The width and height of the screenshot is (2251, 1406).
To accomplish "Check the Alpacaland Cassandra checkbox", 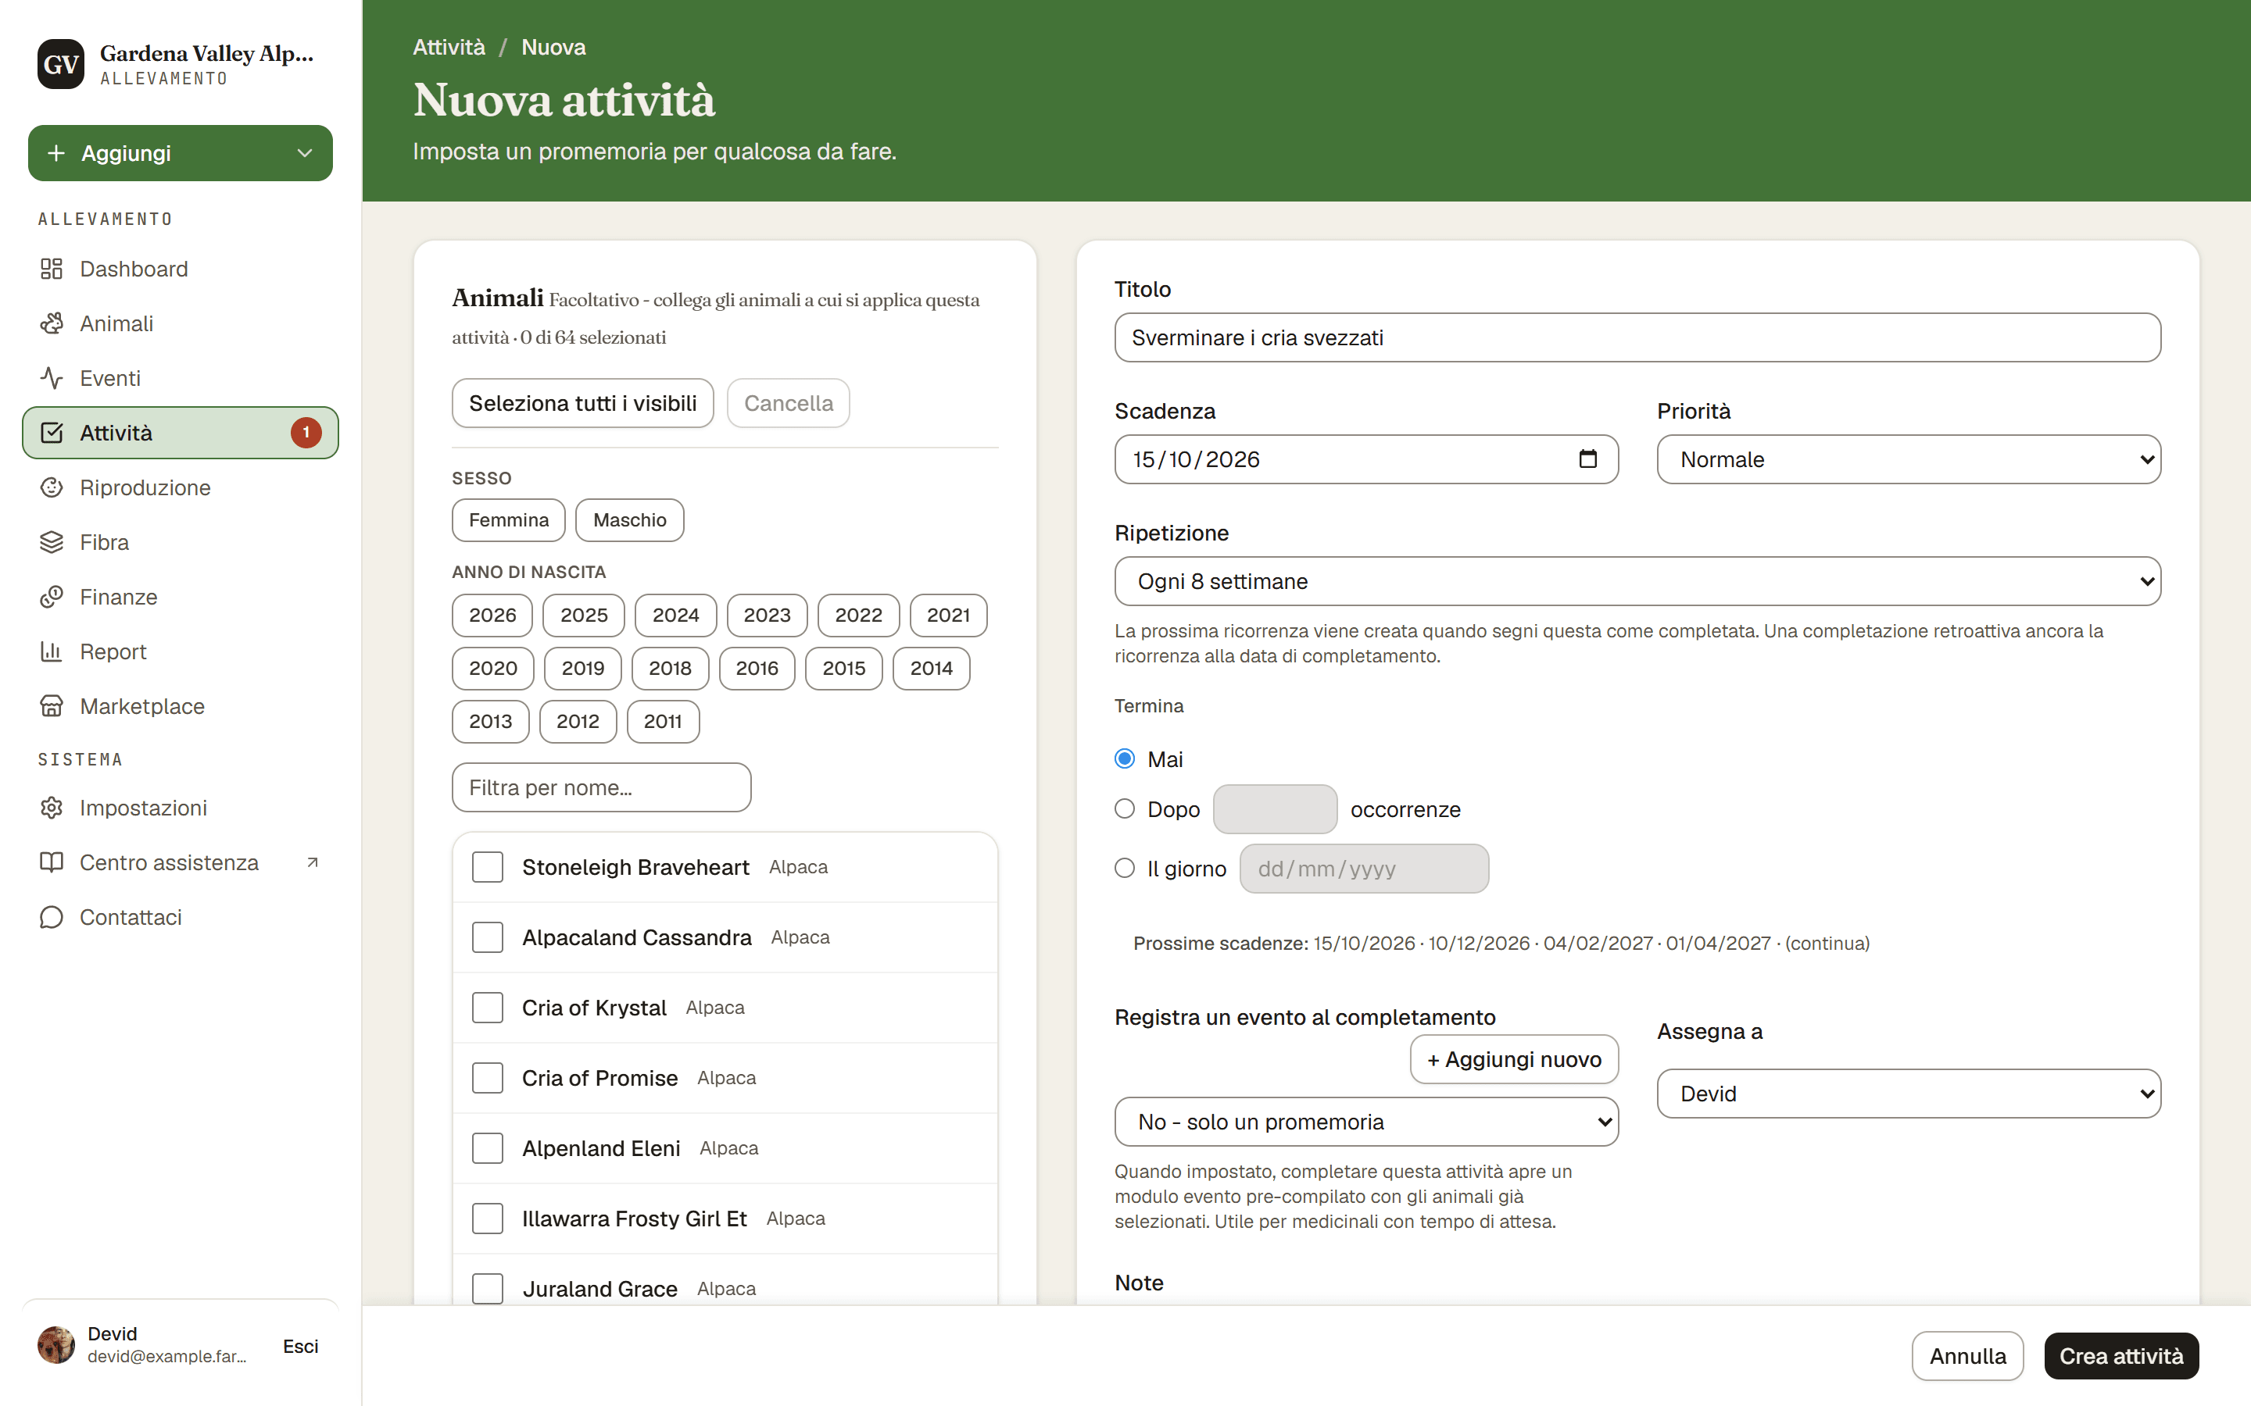I will pyautogui.click(x=488, y=937).
